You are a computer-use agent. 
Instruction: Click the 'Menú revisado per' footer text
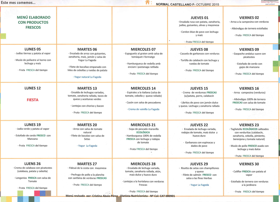[120, 196]
